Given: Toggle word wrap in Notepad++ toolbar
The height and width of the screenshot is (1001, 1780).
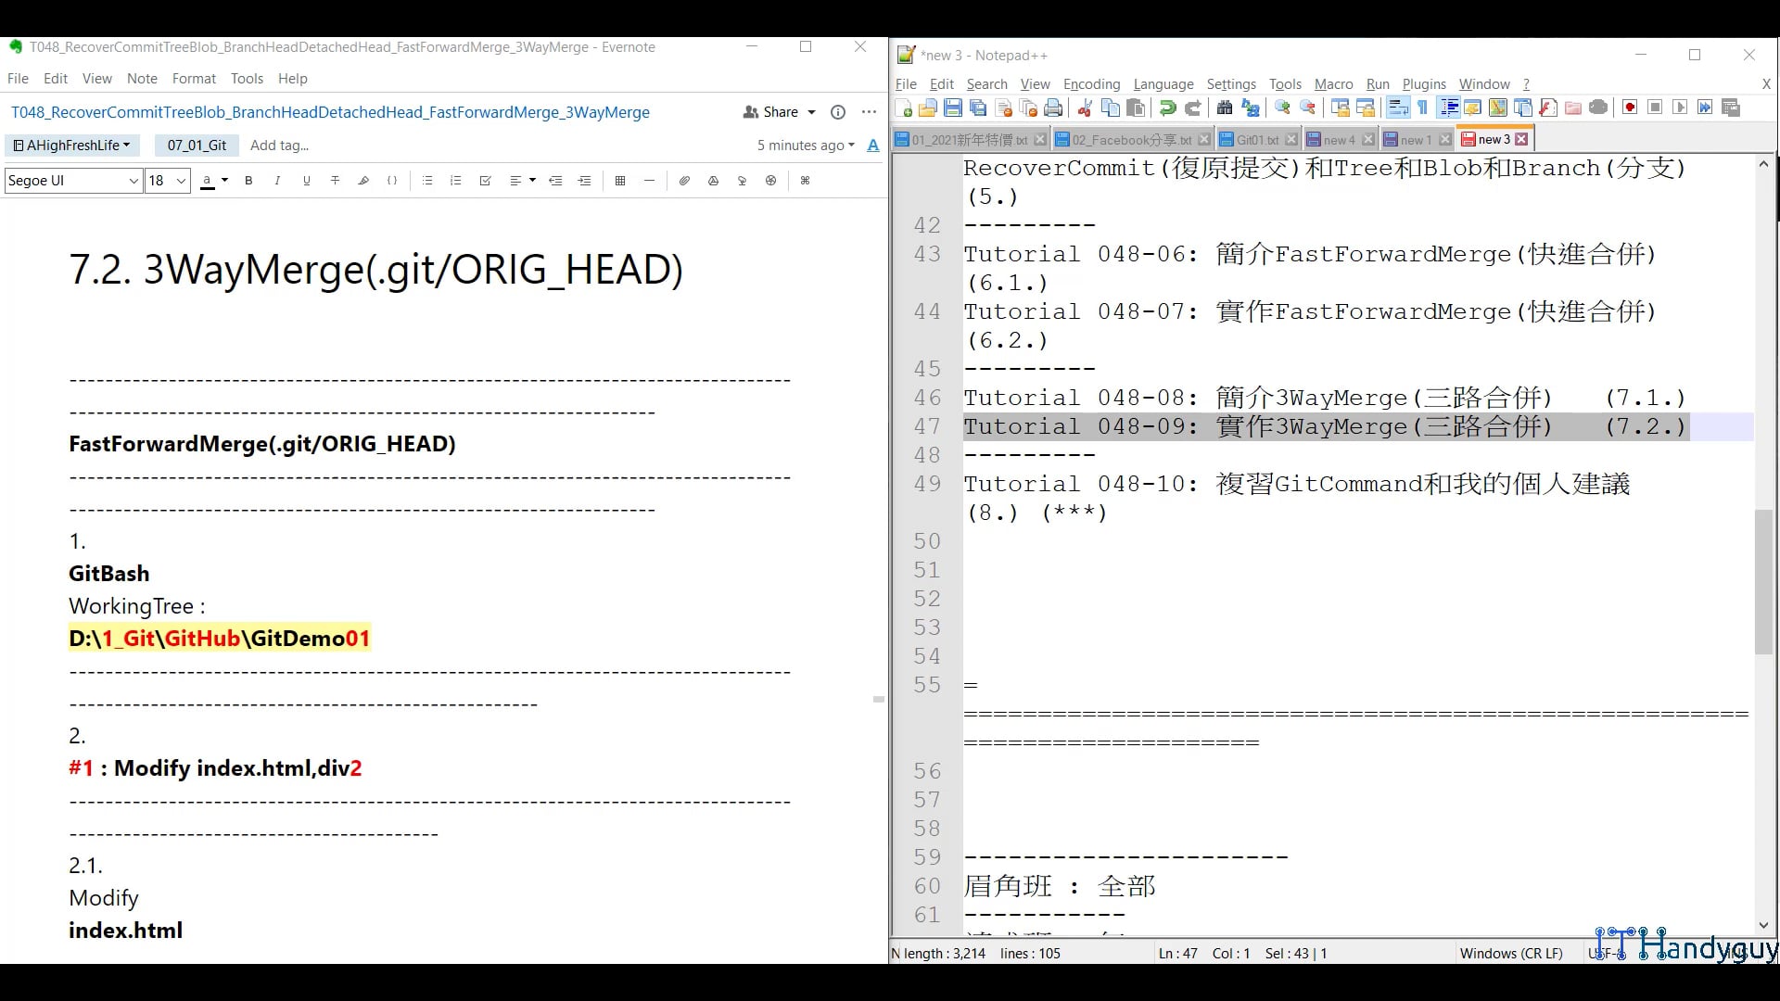Looking at the screenshot, I should click(1397, 108).
